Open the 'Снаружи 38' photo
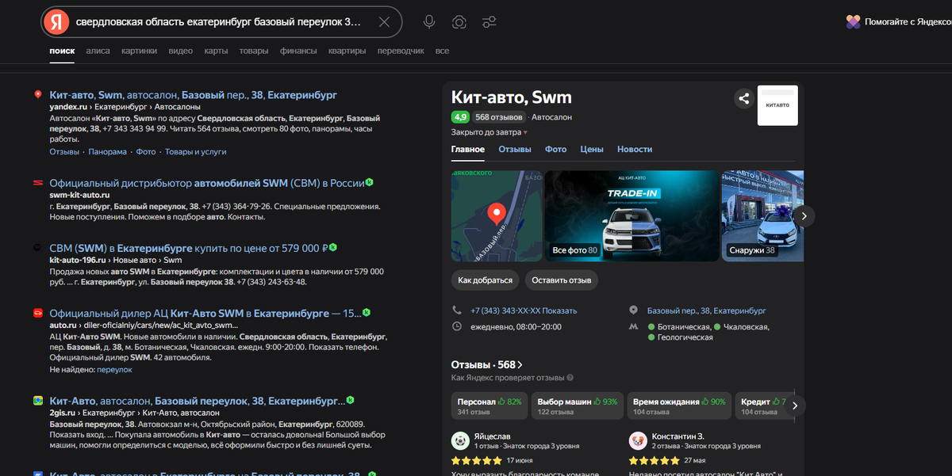952x476 pixels. [x=762, y=215]
